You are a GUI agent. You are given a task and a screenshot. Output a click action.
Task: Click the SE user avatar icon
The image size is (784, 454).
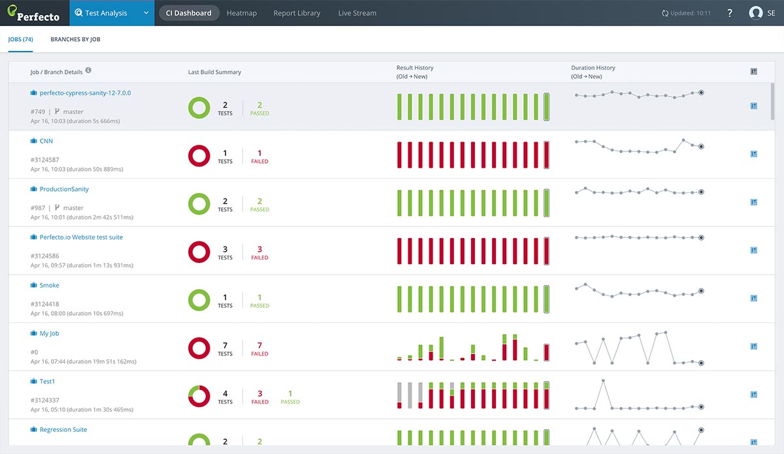click(x=757, y=12)
